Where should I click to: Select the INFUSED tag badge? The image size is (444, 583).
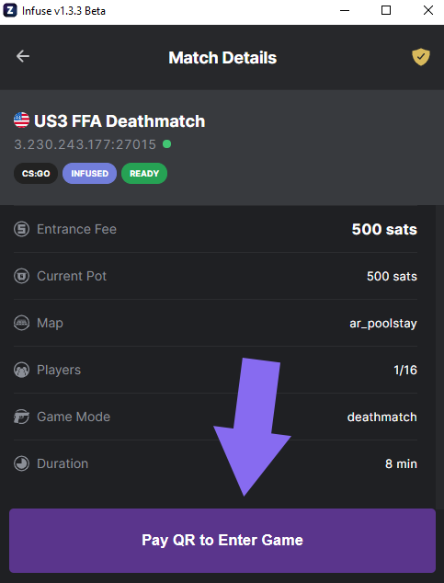89,173
